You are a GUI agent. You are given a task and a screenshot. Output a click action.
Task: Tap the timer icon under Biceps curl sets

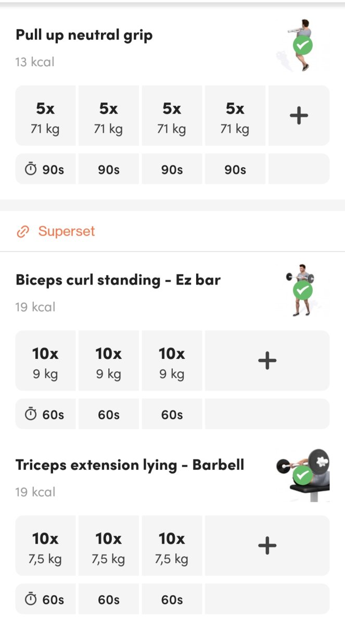[31, 415]
